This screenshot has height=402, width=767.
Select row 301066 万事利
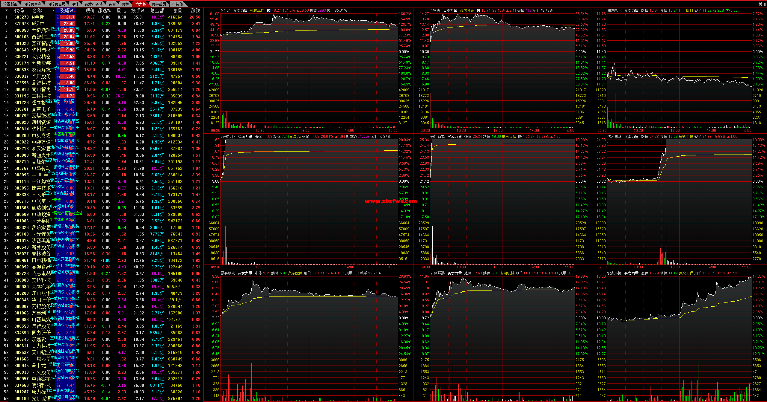pos(102,313)
